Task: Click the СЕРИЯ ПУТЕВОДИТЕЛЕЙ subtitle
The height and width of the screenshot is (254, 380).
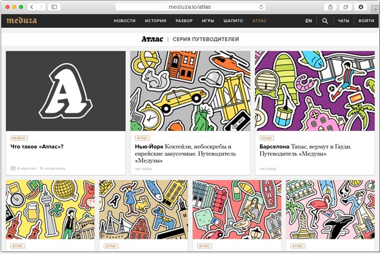Action: (x=206, y=39)
